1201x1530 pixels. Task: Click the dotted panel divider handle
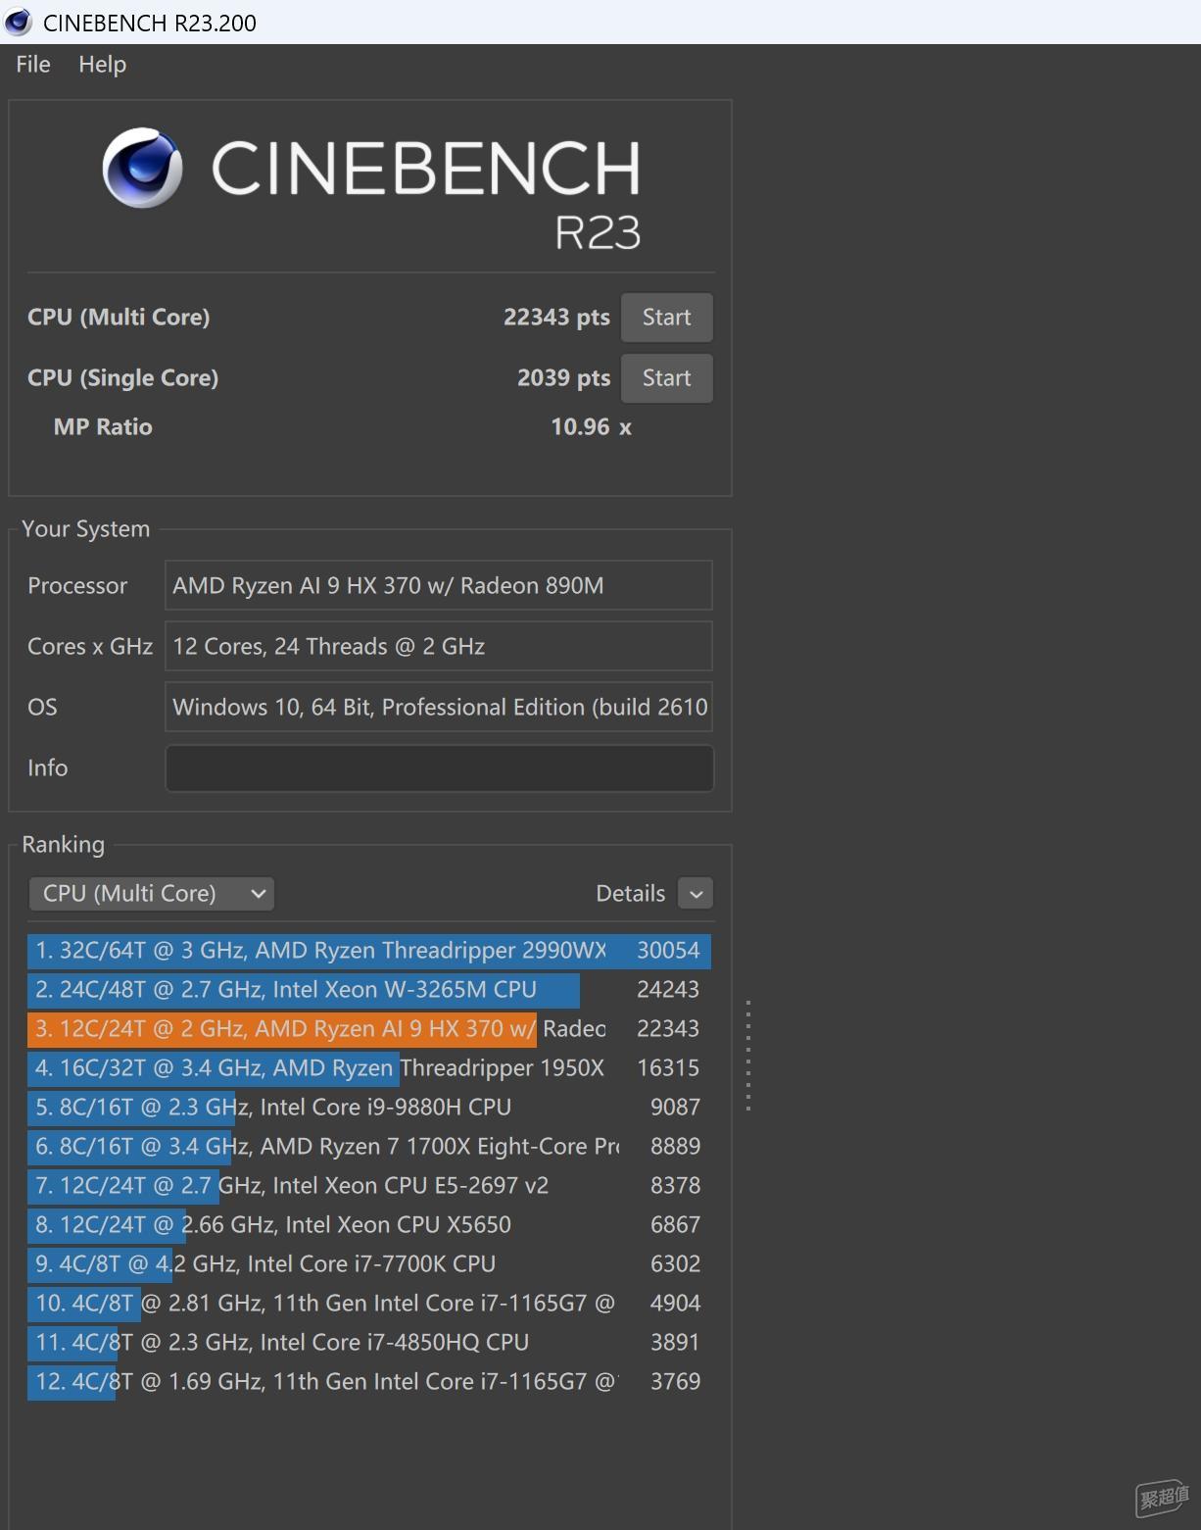click(748, 1056)
